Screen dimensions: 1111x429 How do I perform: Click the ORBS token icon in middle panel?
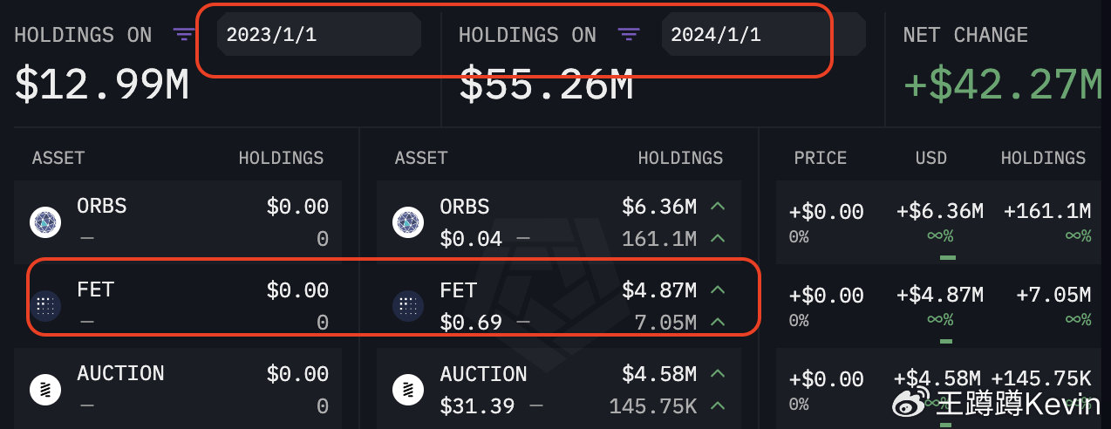407,222
